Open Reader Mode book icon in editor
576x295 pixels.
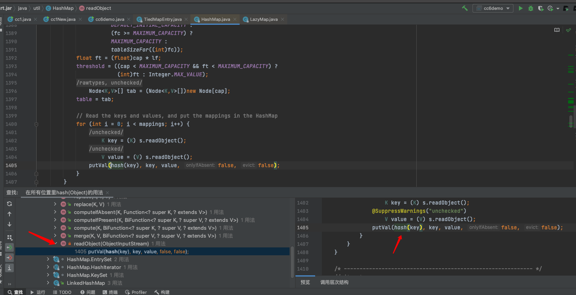point(557,30)
